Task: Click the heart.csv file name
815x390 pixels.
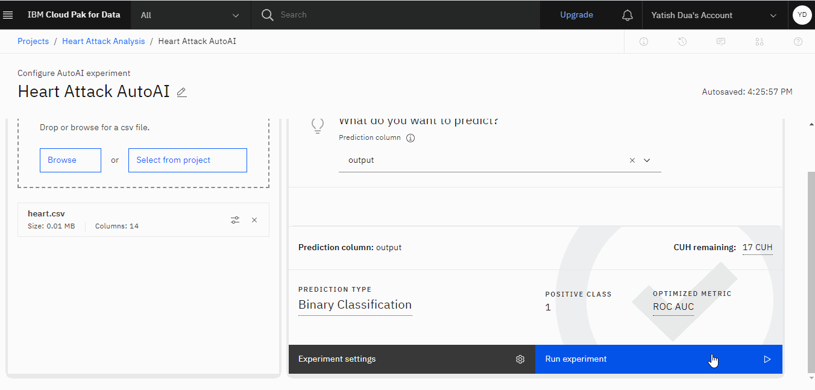Action: 46,213
